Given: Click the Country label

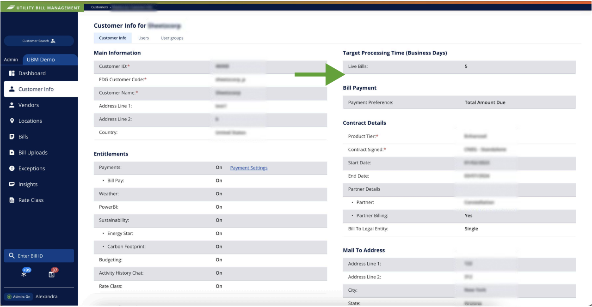Looking at the screenshot, I should [x=108, y=132].
